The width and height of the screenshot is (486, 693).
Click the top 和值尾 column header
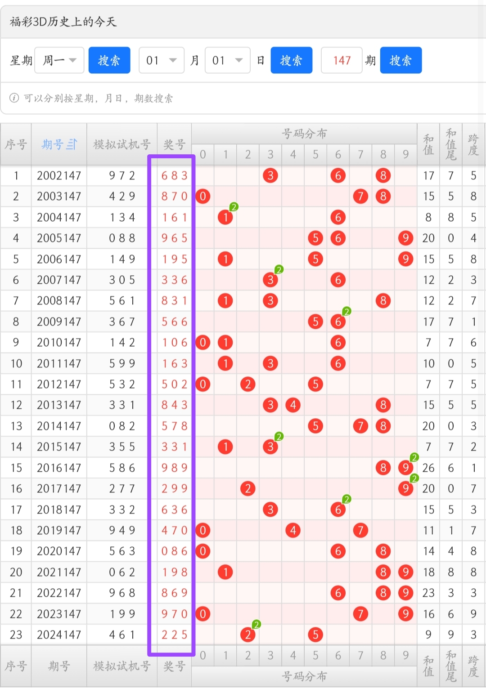tap(451, 144)
